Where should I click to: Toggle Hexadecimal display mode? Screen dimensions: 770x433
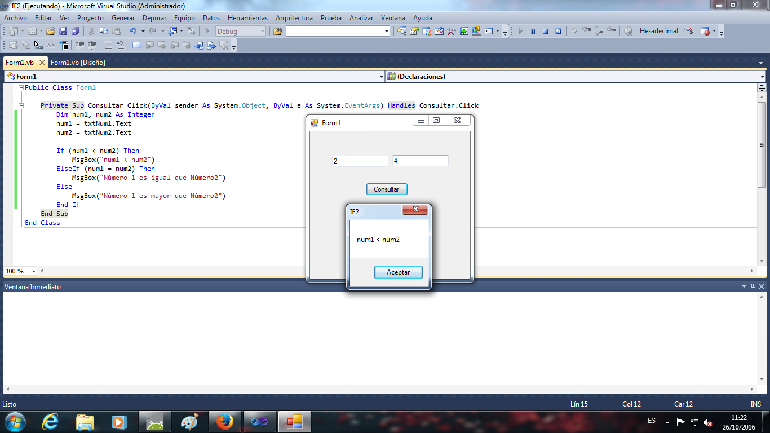pos(658,31)
